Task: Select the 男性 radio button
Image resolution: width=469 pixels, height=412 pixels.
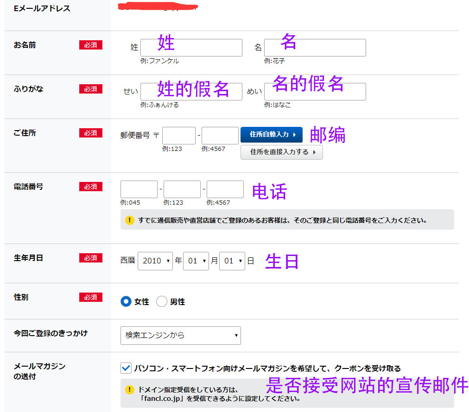Action: tap(162, 301)
